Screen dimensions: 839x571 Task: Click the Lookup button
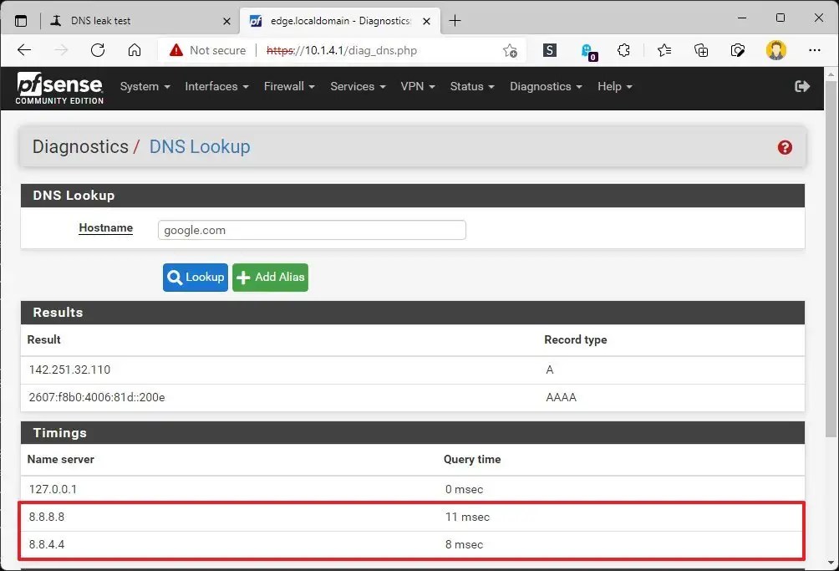point(195,277)
